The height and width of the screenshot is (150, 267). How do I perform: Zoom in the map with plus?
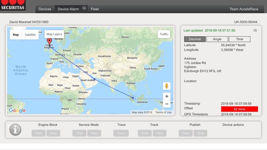tap(167, 96)
